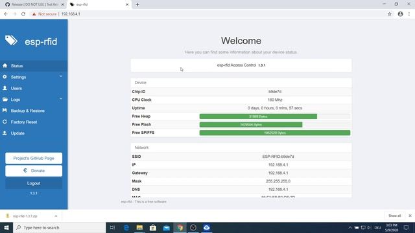
Task: Click the Windows search box
Action: [x=59, y=227]
